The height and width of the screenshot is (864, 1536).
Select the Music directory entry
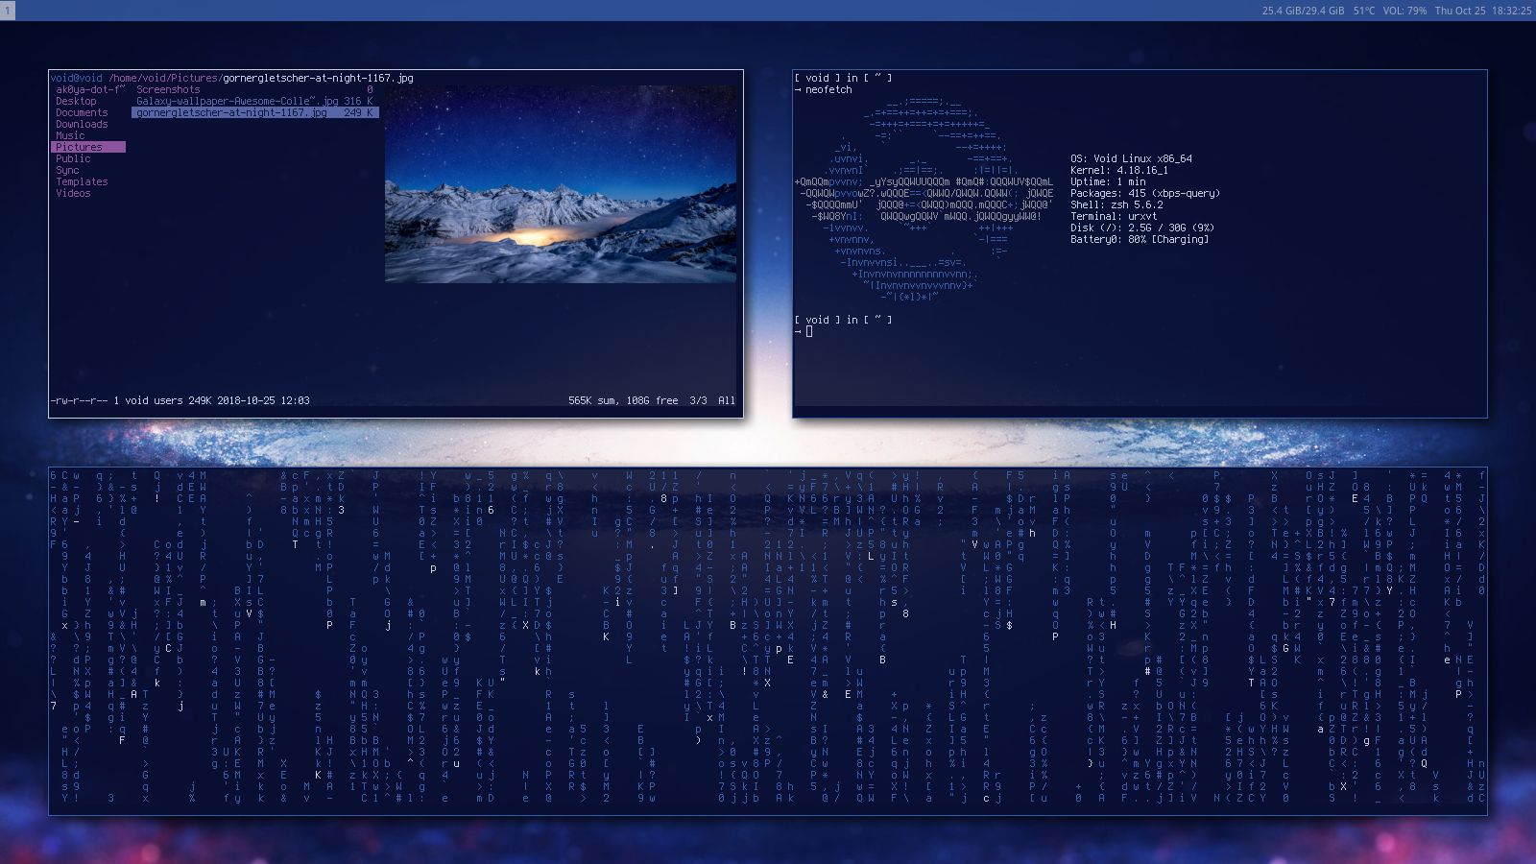70,135
